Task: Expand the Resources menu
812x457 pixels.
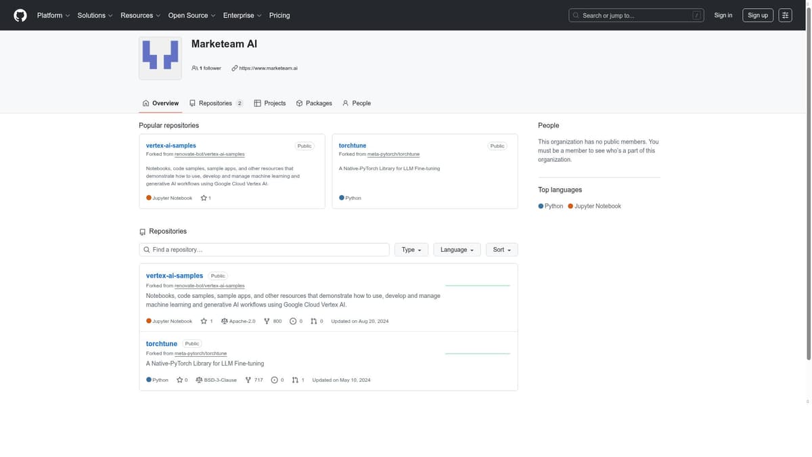Action: tap(140, 15)
